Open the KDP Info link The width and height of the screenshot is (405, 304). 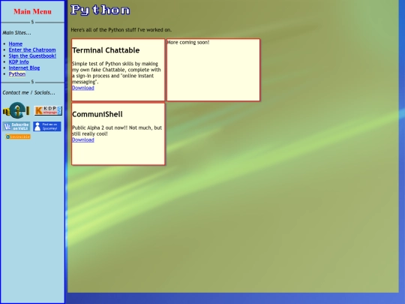click(x=19, y=62)
